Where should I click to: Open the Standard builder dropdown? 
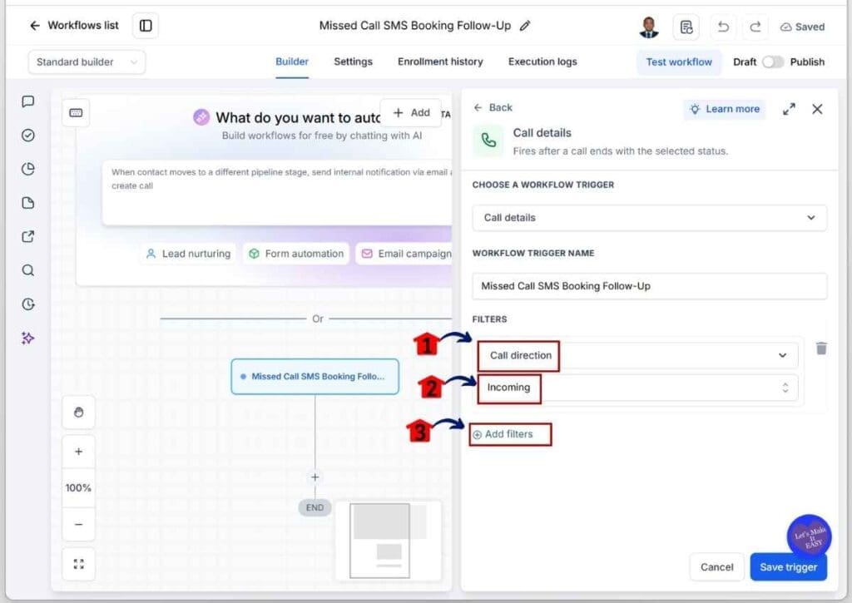(87, 62)
